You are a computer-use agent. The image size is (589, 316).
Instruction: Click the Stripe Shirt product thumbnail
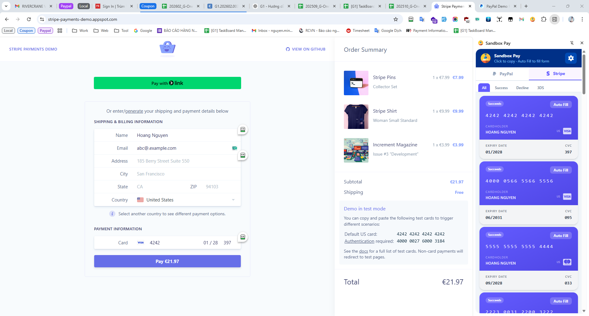point(356,117)
